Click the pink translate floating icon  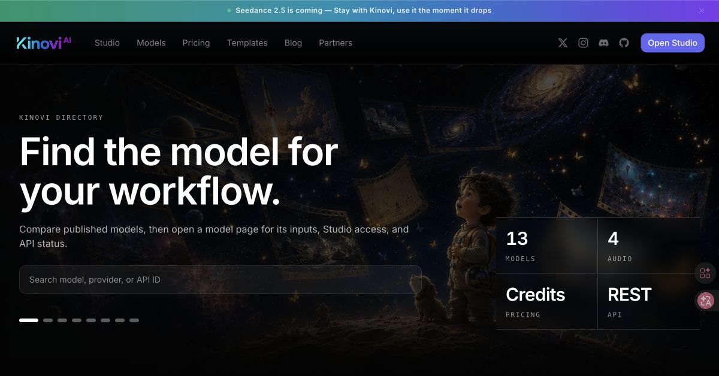[706, 301]
